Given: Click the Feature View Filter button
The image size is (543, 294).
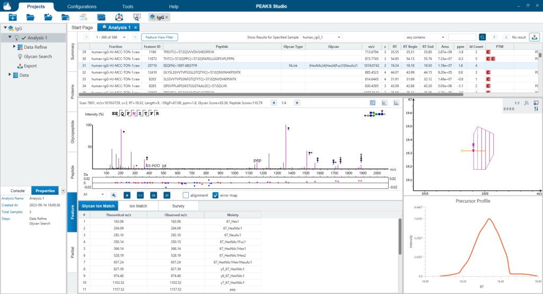Looking at the screenshot, I should pyautogui.click(x=160, y=37).
